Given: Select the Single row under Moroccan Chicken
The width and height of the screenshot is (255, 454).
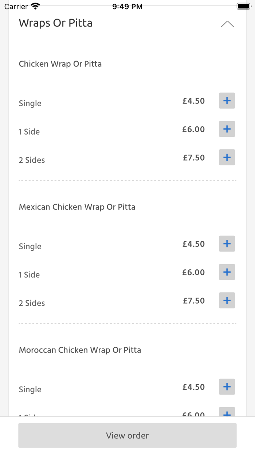Looking at the screenshot, I should pos(30,389).
